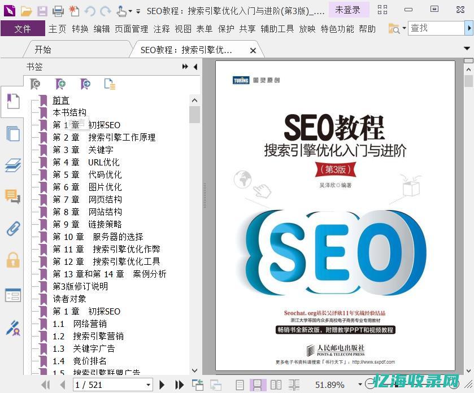
Task: Delete selected bookmark using the X bookmark icon
Action: tap(34, 84)
